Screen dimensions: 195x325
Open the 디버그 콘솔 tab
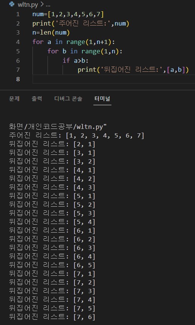(x=68, y=99)
